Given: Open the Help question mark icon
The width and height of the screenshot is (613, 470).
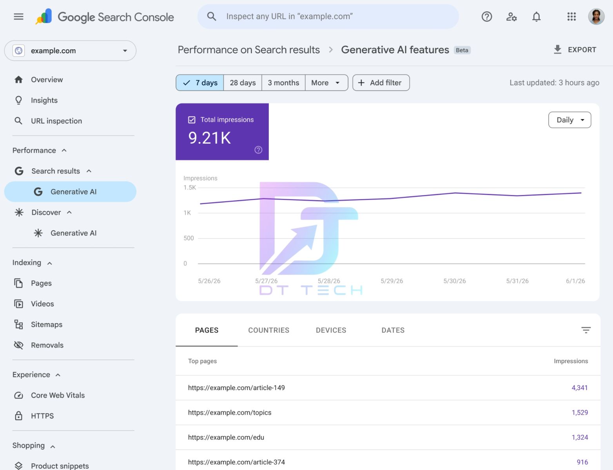Looking at the screenshot, I should (x=487, y=16).
